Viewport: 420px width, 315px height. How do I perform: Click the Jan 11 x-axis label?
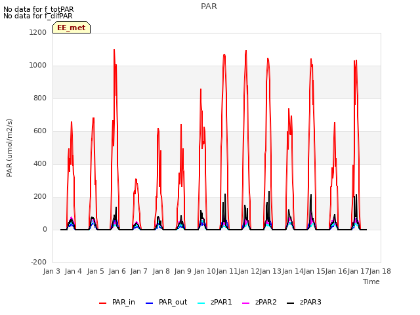[x=227, y=271]
